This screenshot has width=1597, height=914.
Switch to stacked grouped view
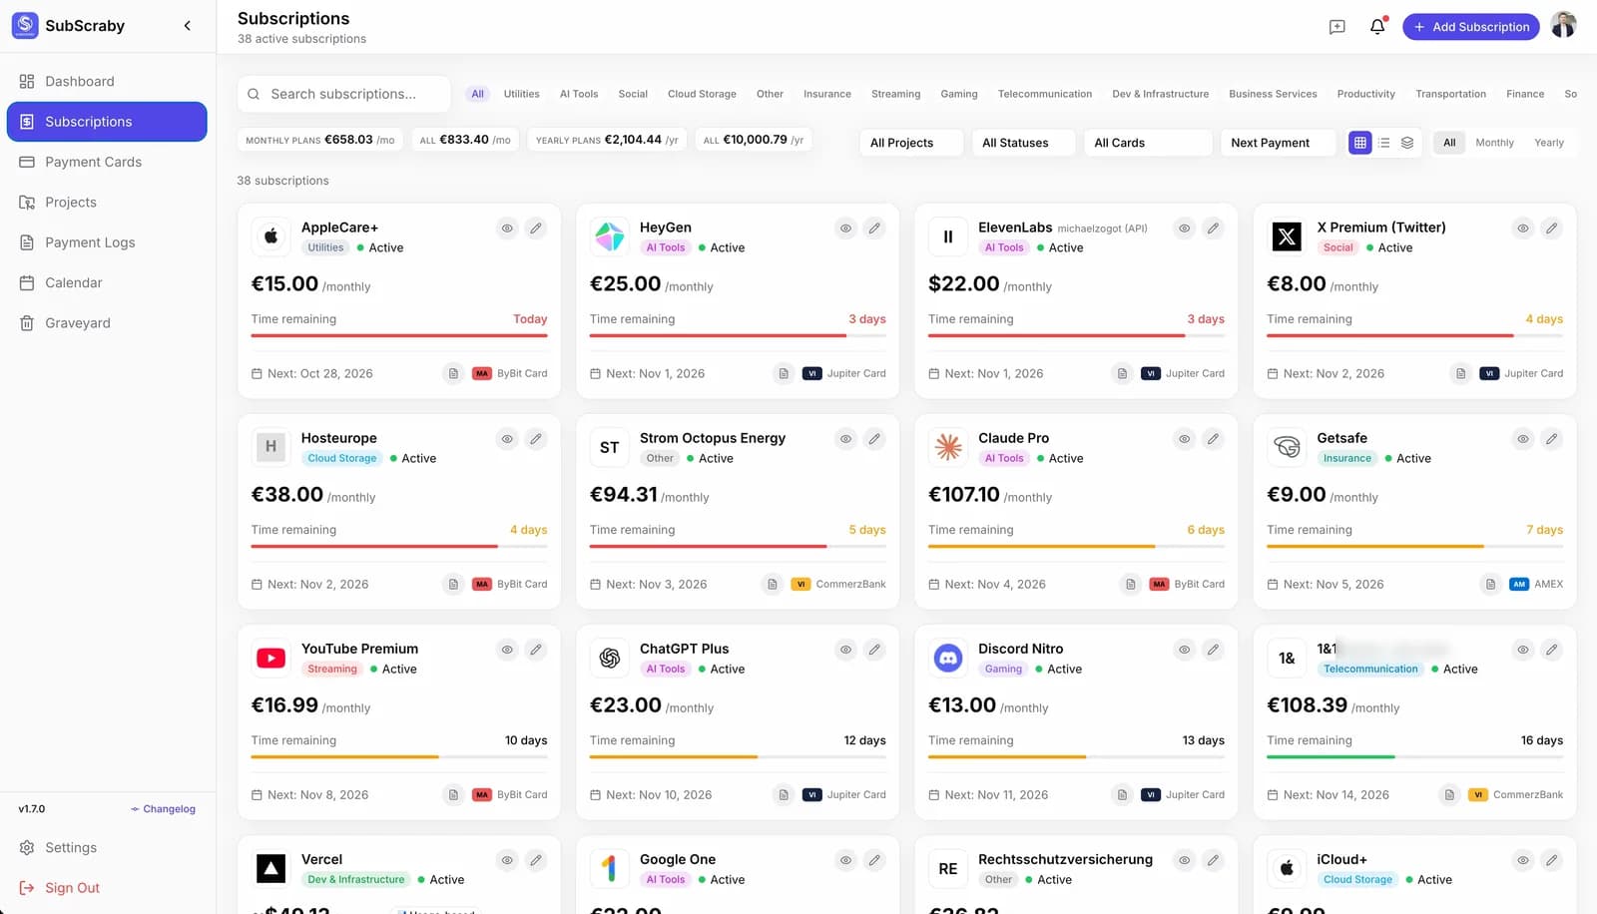(1407, 143)
